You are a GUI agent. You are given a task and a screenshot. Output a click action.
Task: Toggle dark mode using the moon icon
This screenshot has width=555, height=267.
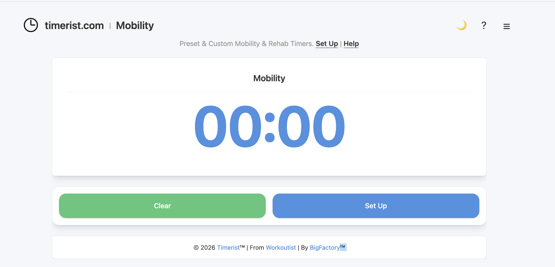point(461,25)
